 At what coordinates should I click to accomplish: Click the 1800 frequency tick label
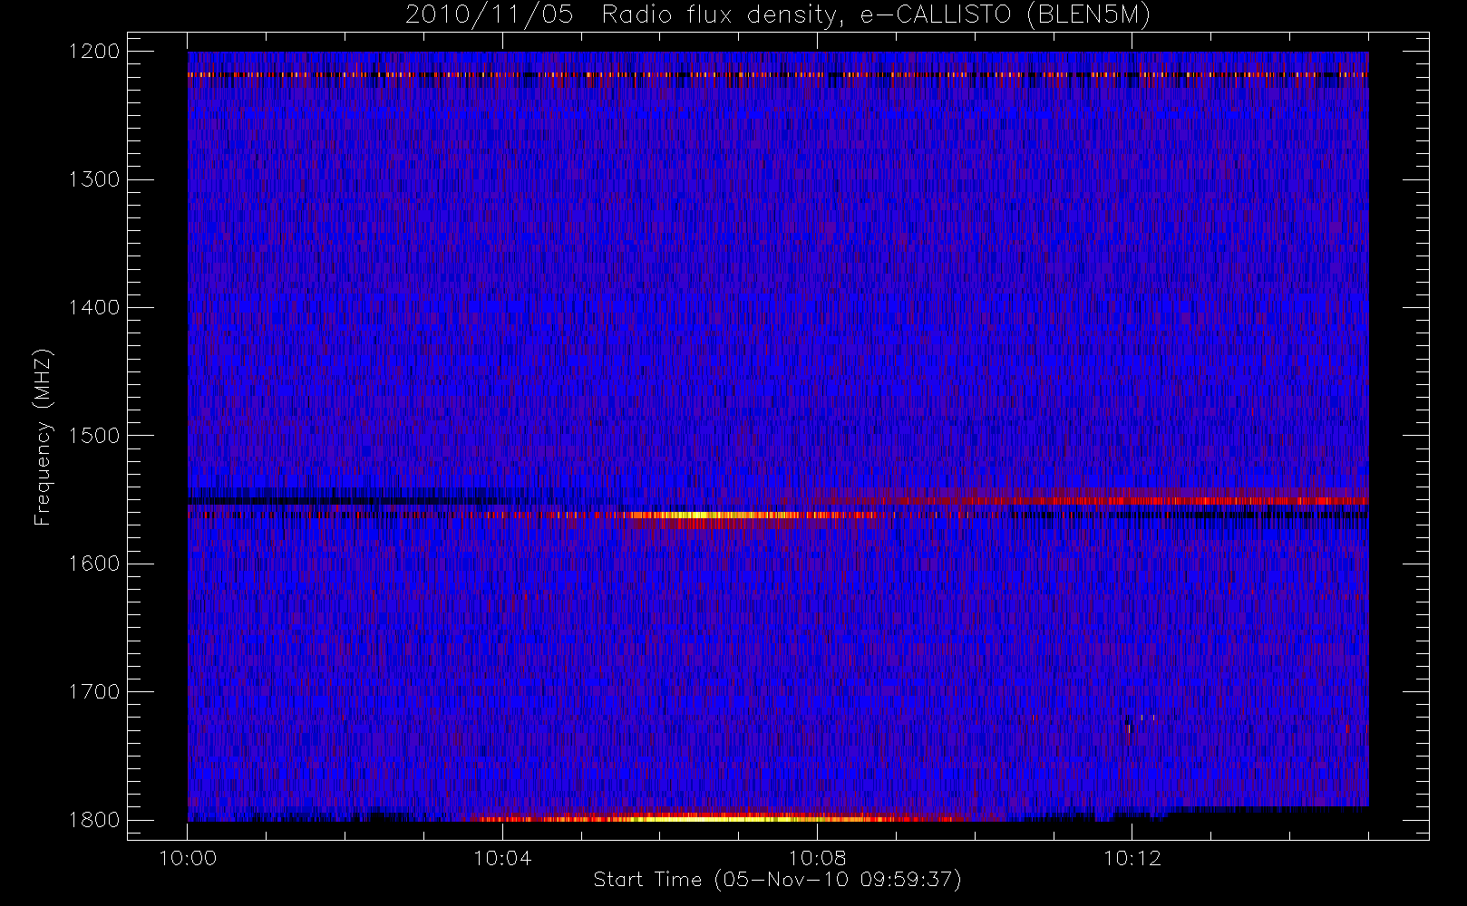94,820
